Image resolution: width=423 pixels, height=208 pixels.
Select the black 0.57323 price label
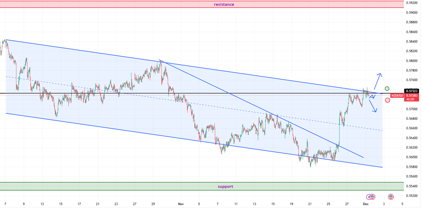click(x=411, y=91)
